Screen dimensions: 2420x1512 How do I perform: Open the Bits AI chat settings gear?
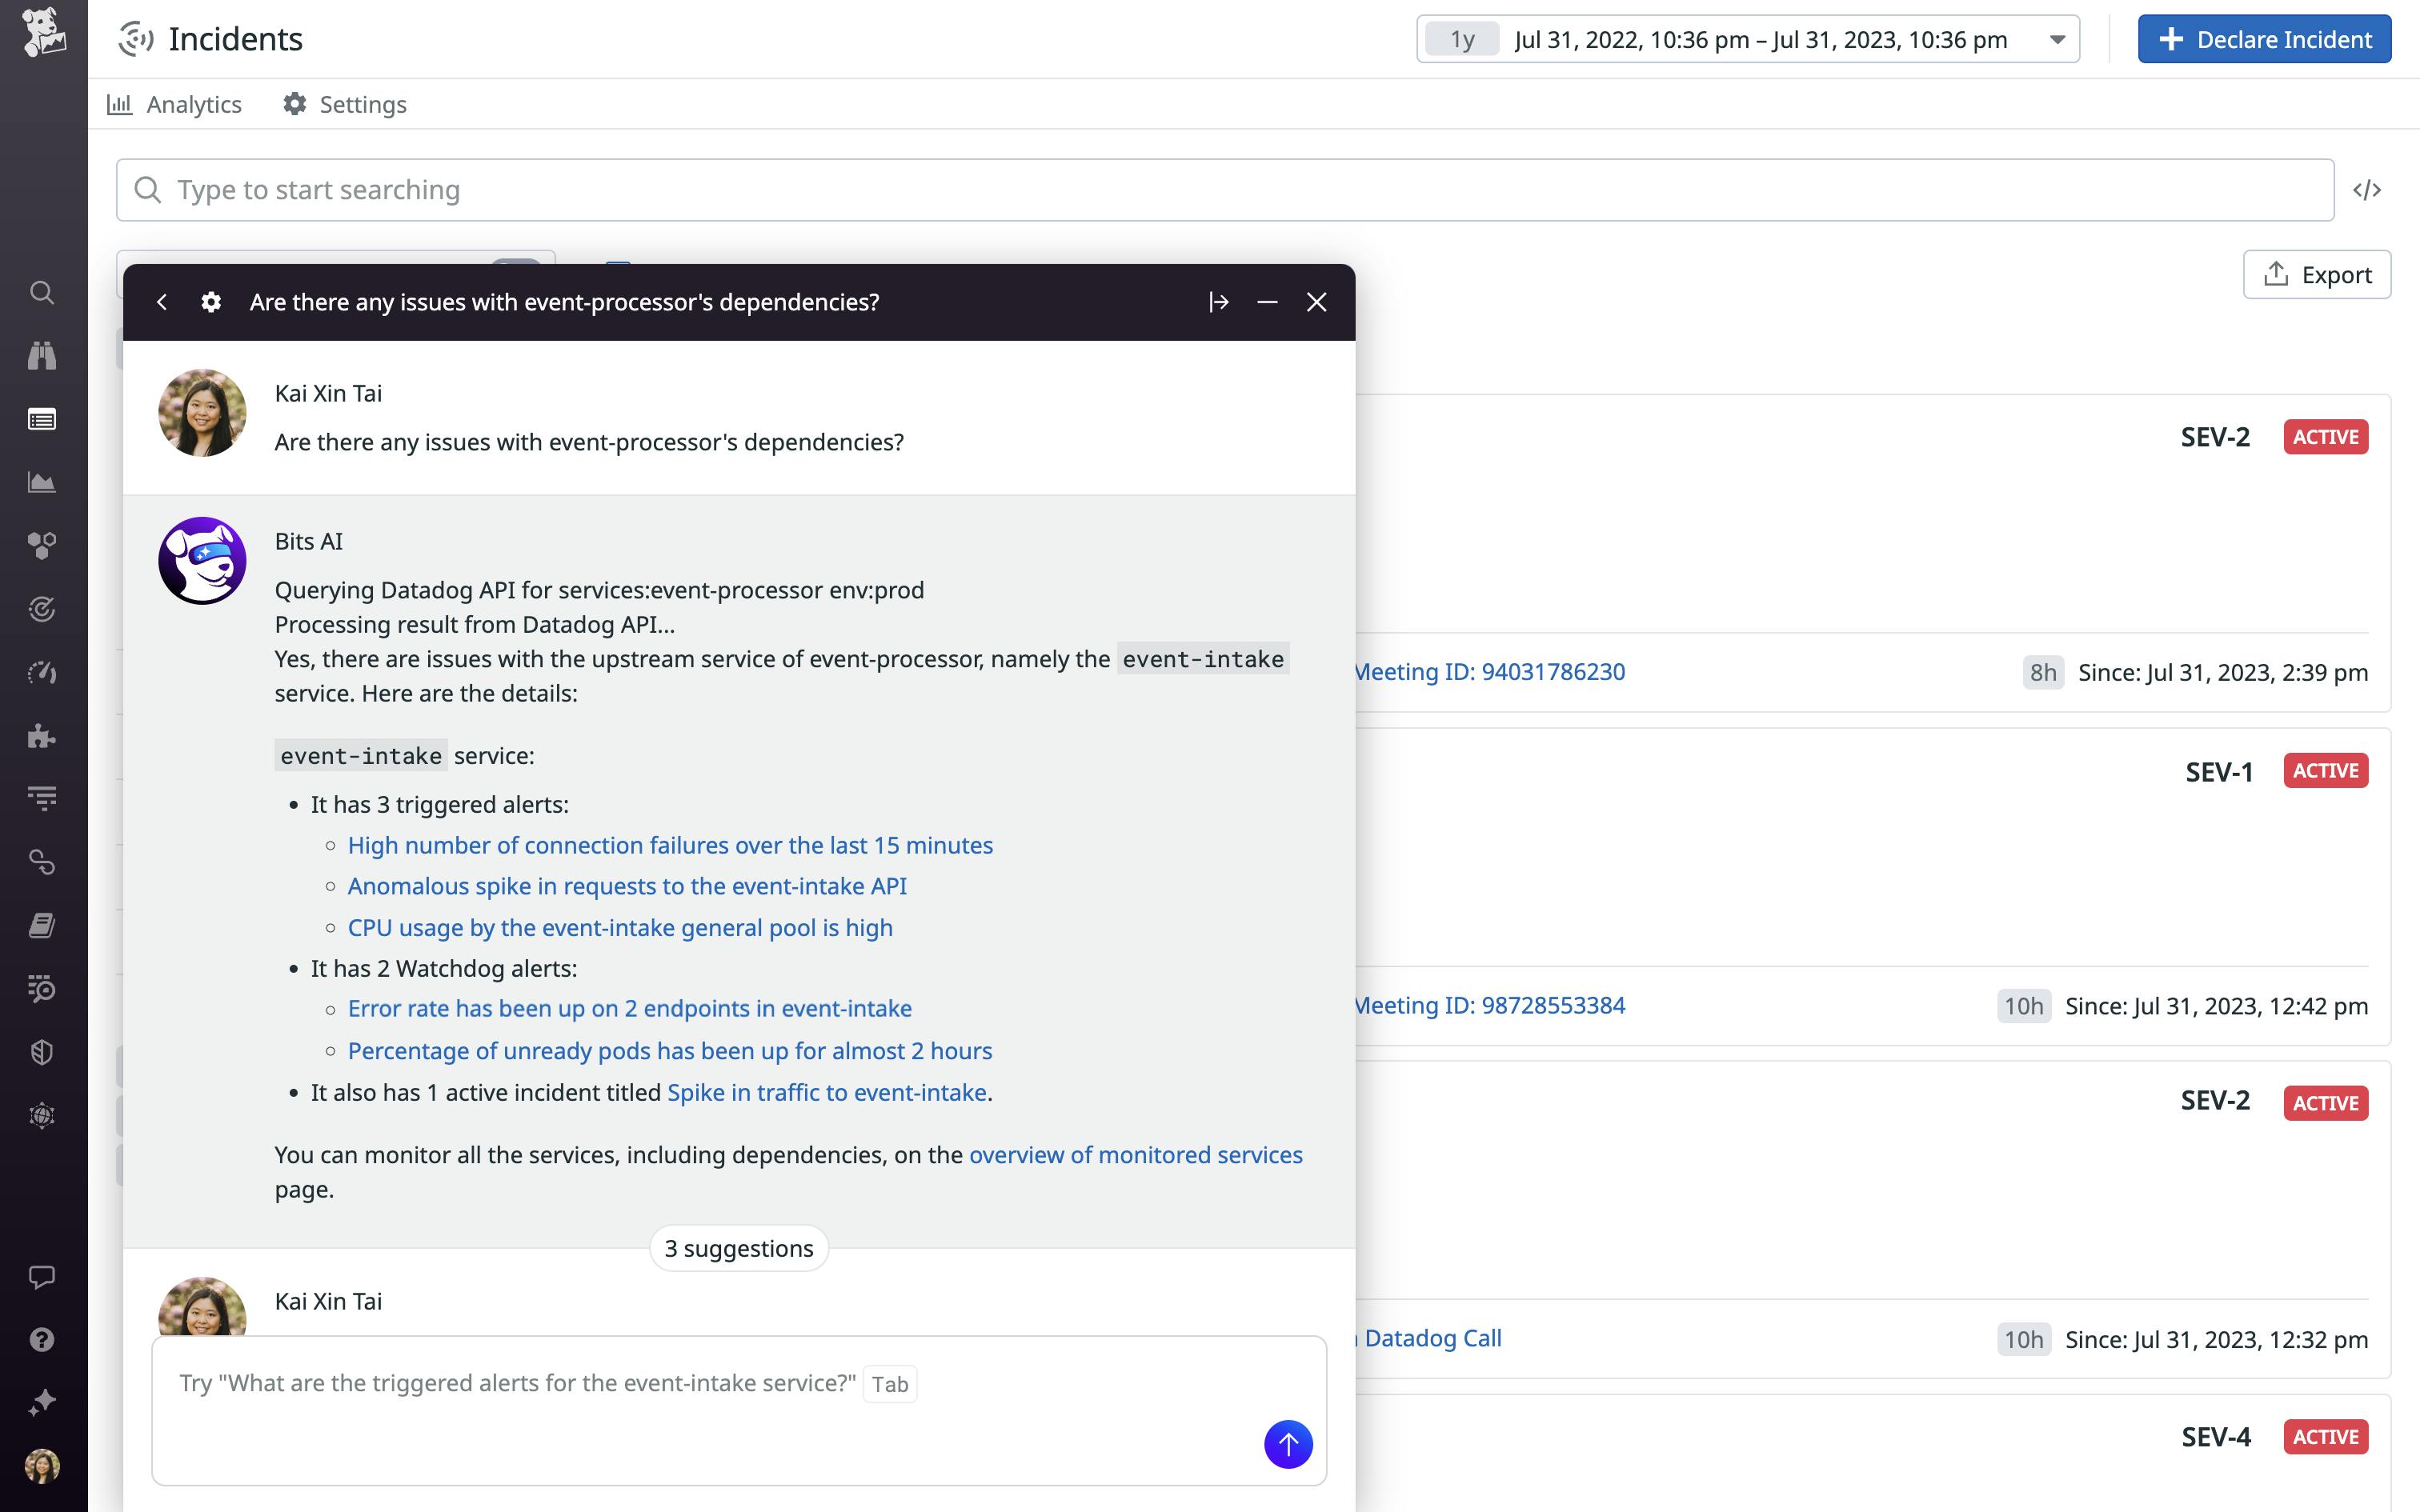click(211, 301)
